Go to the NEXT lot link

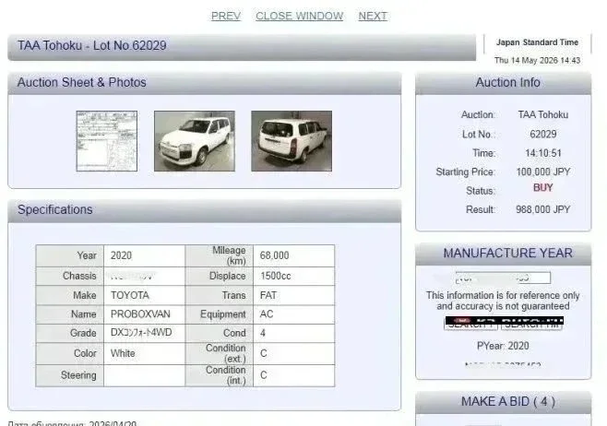373,16
